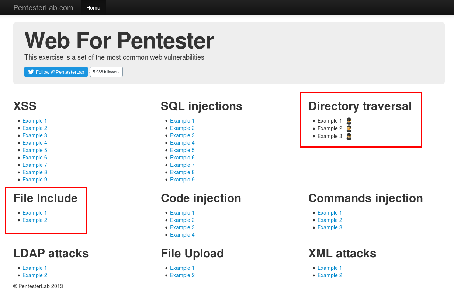Open XML attacks Example 2
Image resolution: width=454 pixels, height=304 pixels.
click(330, 275)
